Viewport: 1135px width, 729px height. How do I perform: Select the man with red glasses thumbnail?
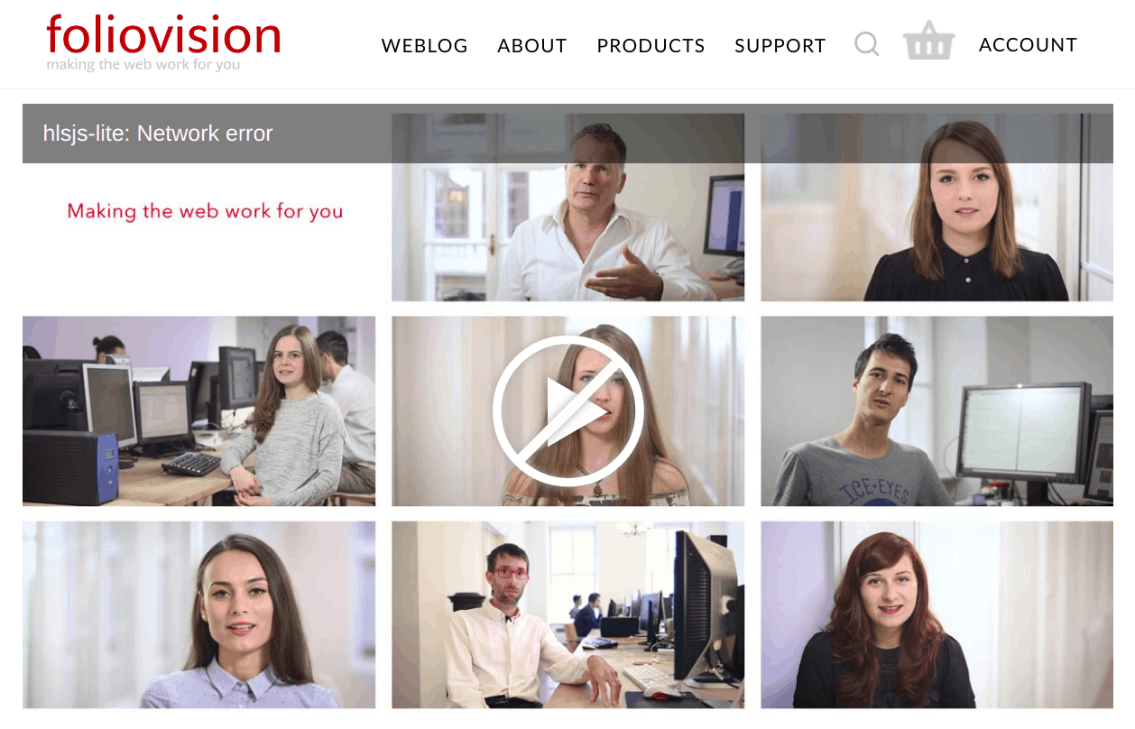tap(568, 614)
